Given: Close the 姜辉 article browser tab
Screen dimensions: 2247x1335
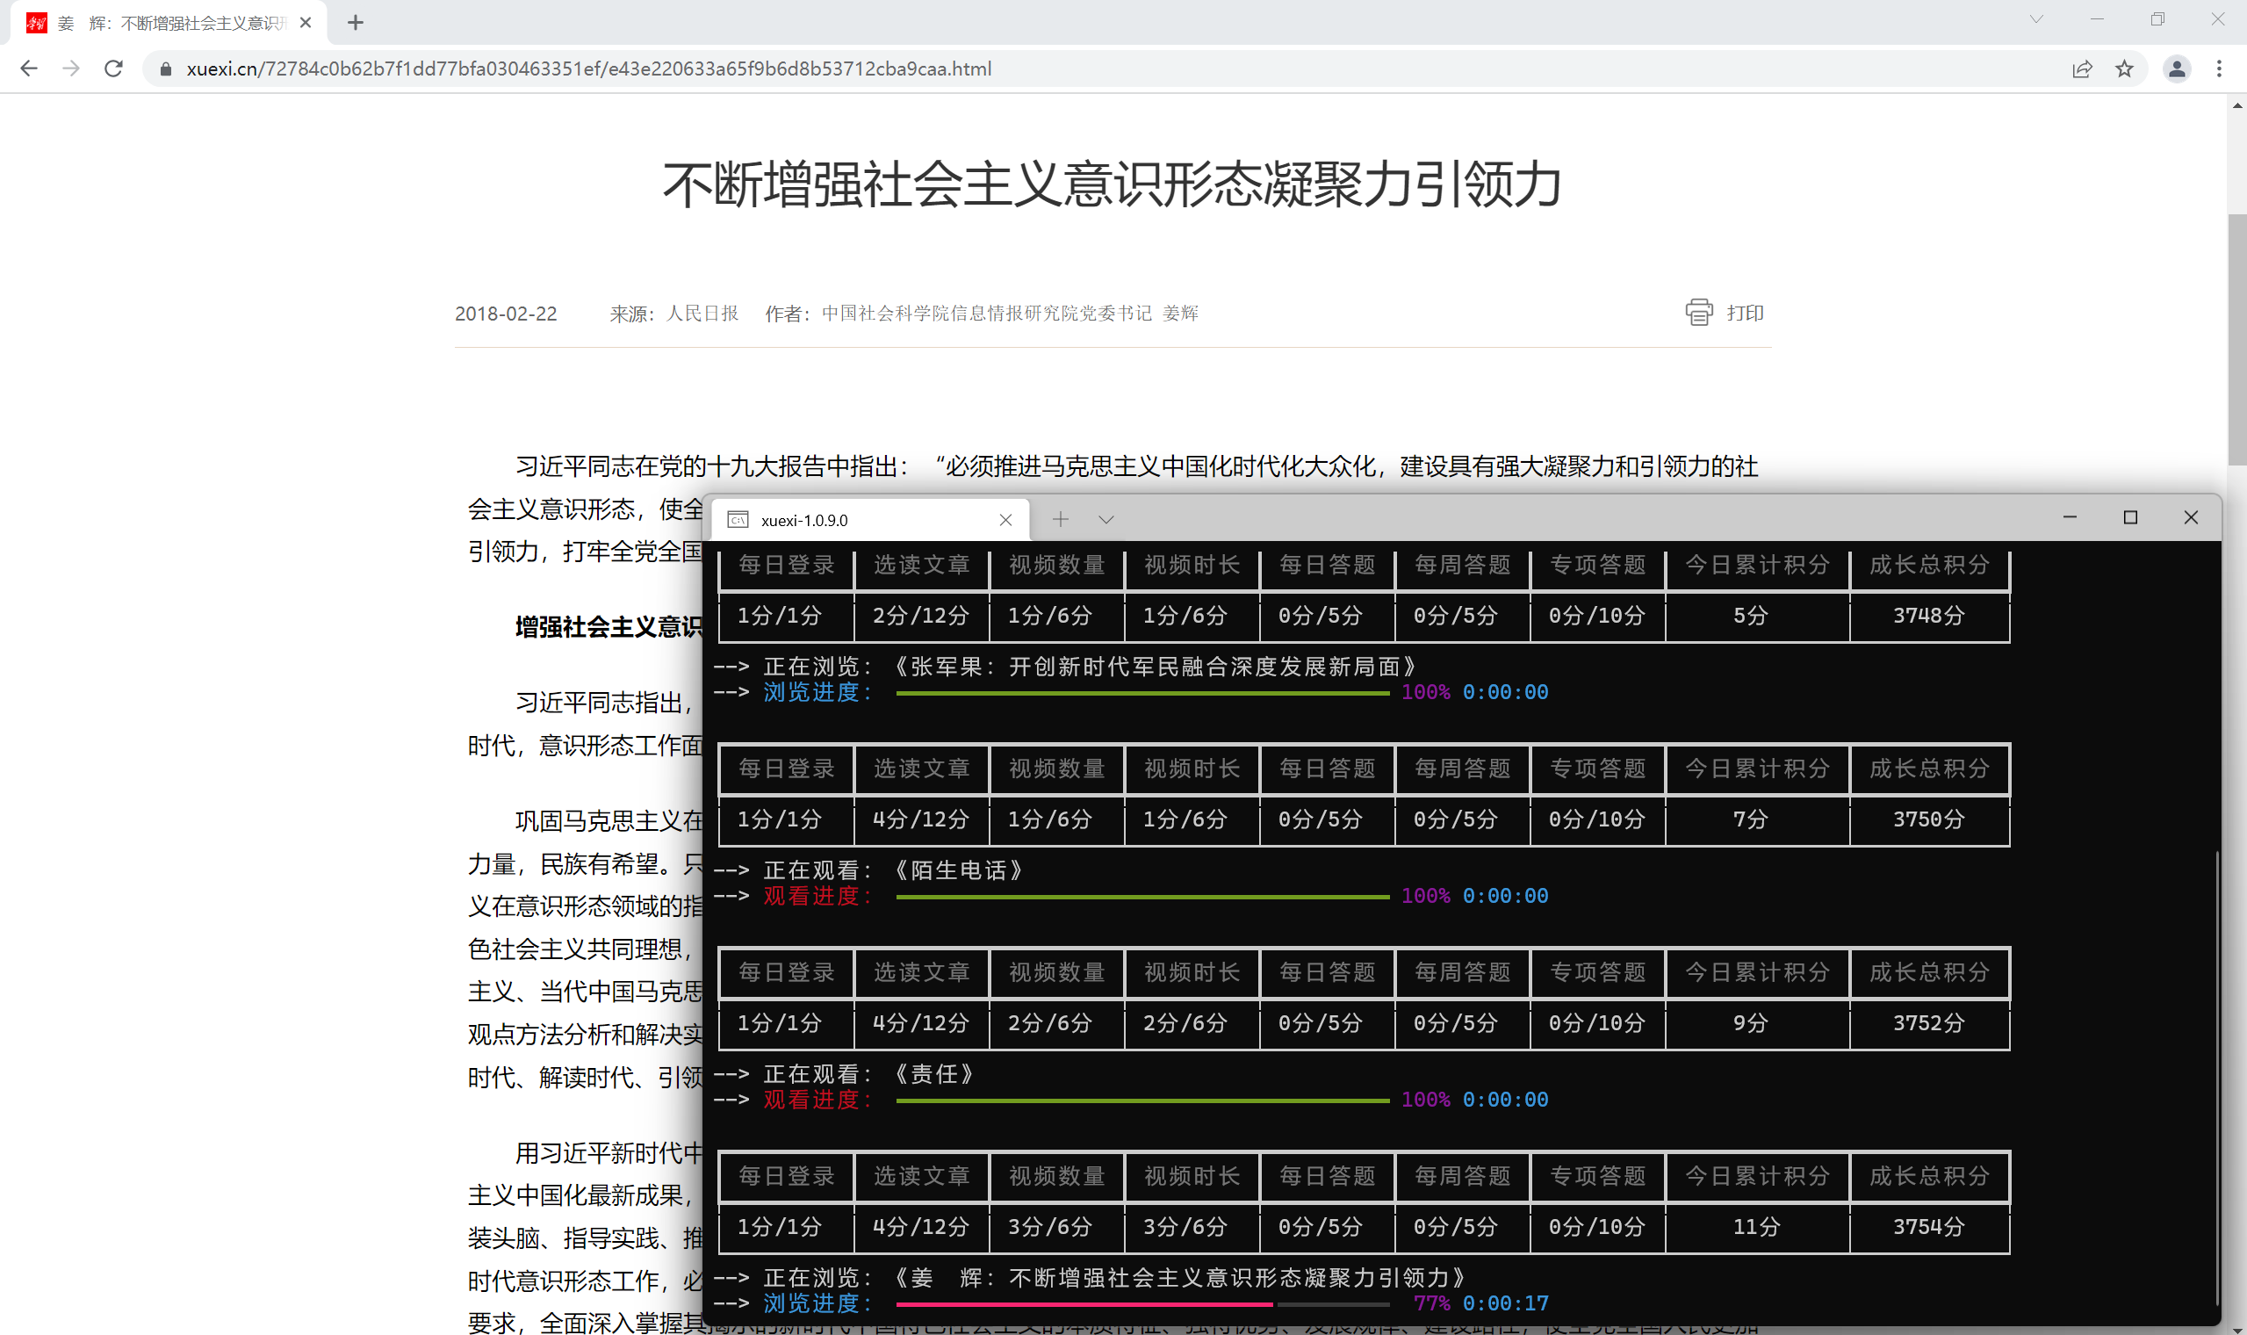Looking at the screenshot, I should point(306,23).
